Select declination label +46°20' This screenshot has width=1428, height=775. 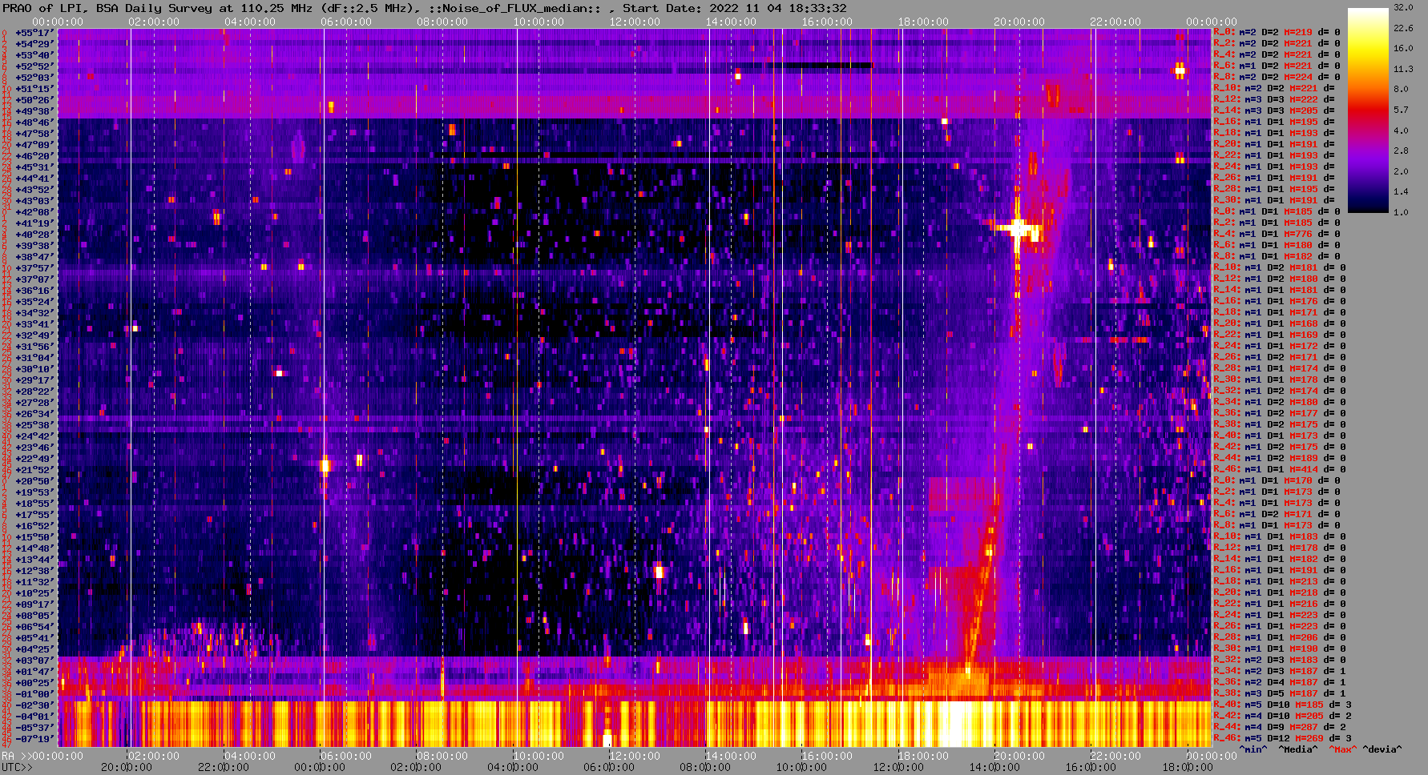click(x=34, y=156)
